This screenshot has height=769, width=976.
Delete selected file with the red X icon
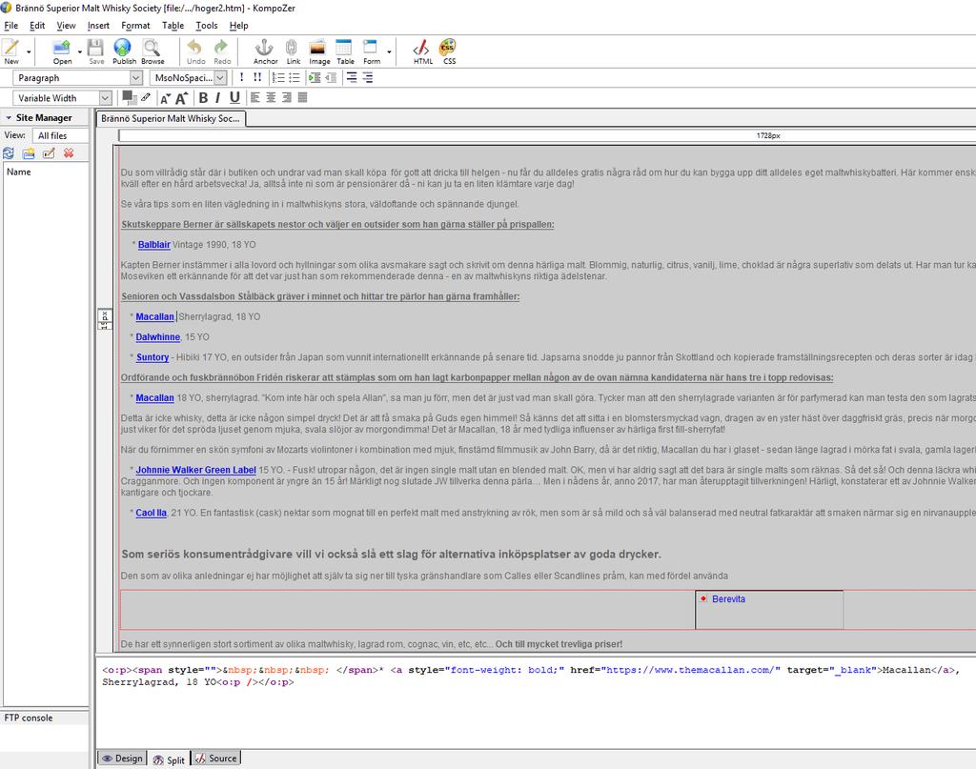click(69, 153)
